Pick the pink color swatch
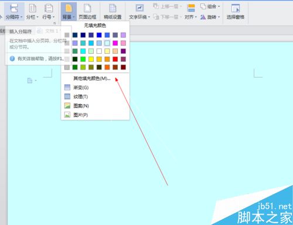Screen dimensions: 293x225 [x=123, y=43]
